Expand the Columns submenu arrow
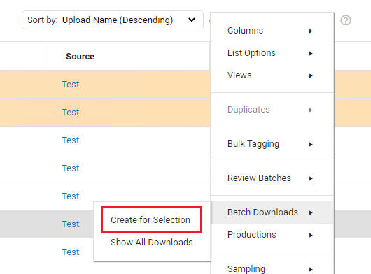Screen dimensions: 371x274 pyautogui.click(x=311, y=31)
